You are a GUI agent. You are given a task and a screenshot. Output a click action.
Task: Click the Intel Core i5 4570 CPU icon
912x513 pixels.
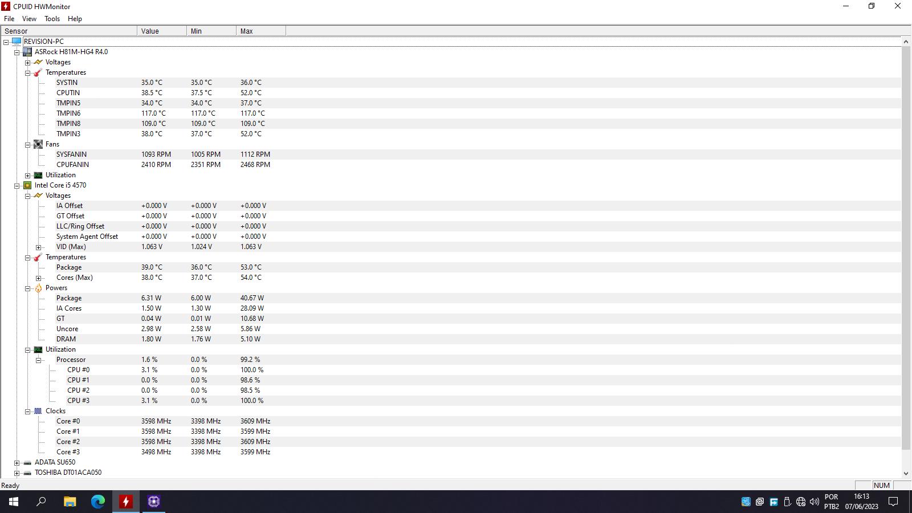(27, 185)
